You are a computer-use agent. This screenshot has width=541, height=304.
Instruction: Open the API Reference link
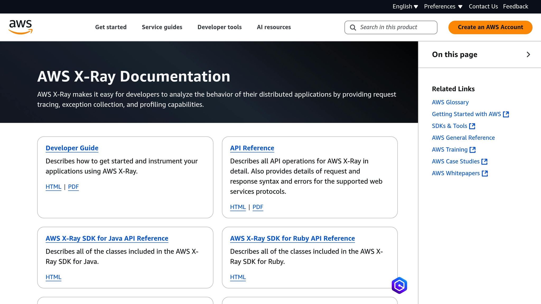[252, 148]
